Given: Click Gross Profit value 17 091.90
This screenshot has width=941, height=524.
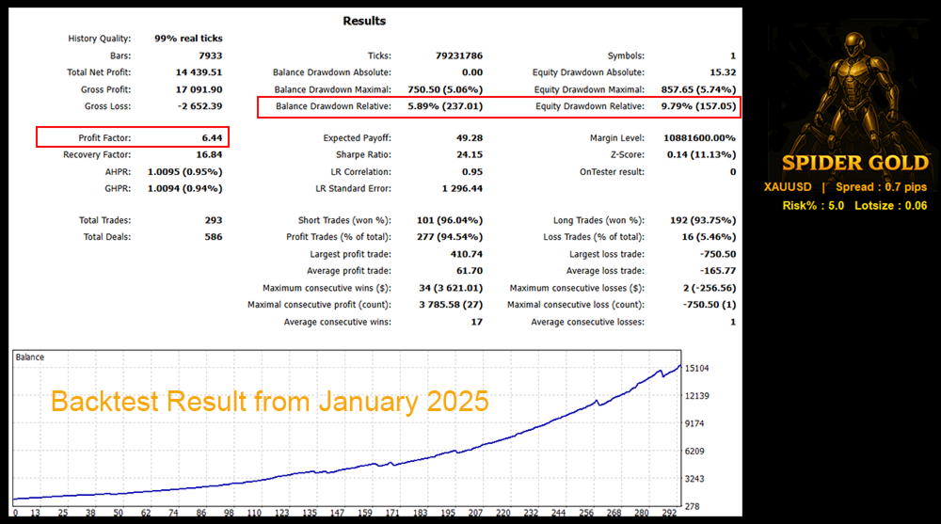Looking at the screenshot, I should click(x=199, y=89).
